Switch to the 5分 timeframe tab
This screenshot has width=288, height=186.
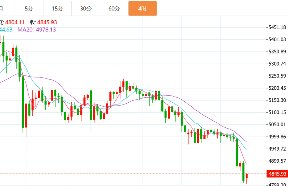tap(29, 9)
